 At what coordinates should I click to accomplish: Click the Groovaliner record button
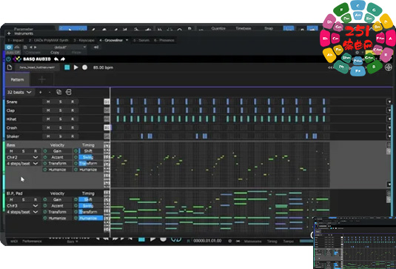85,67
